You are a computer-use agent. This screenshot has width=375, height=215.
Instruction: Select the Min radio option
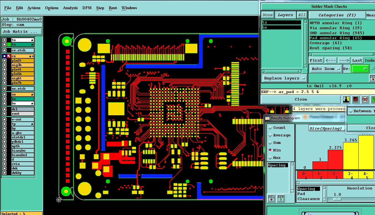[270, 150]
